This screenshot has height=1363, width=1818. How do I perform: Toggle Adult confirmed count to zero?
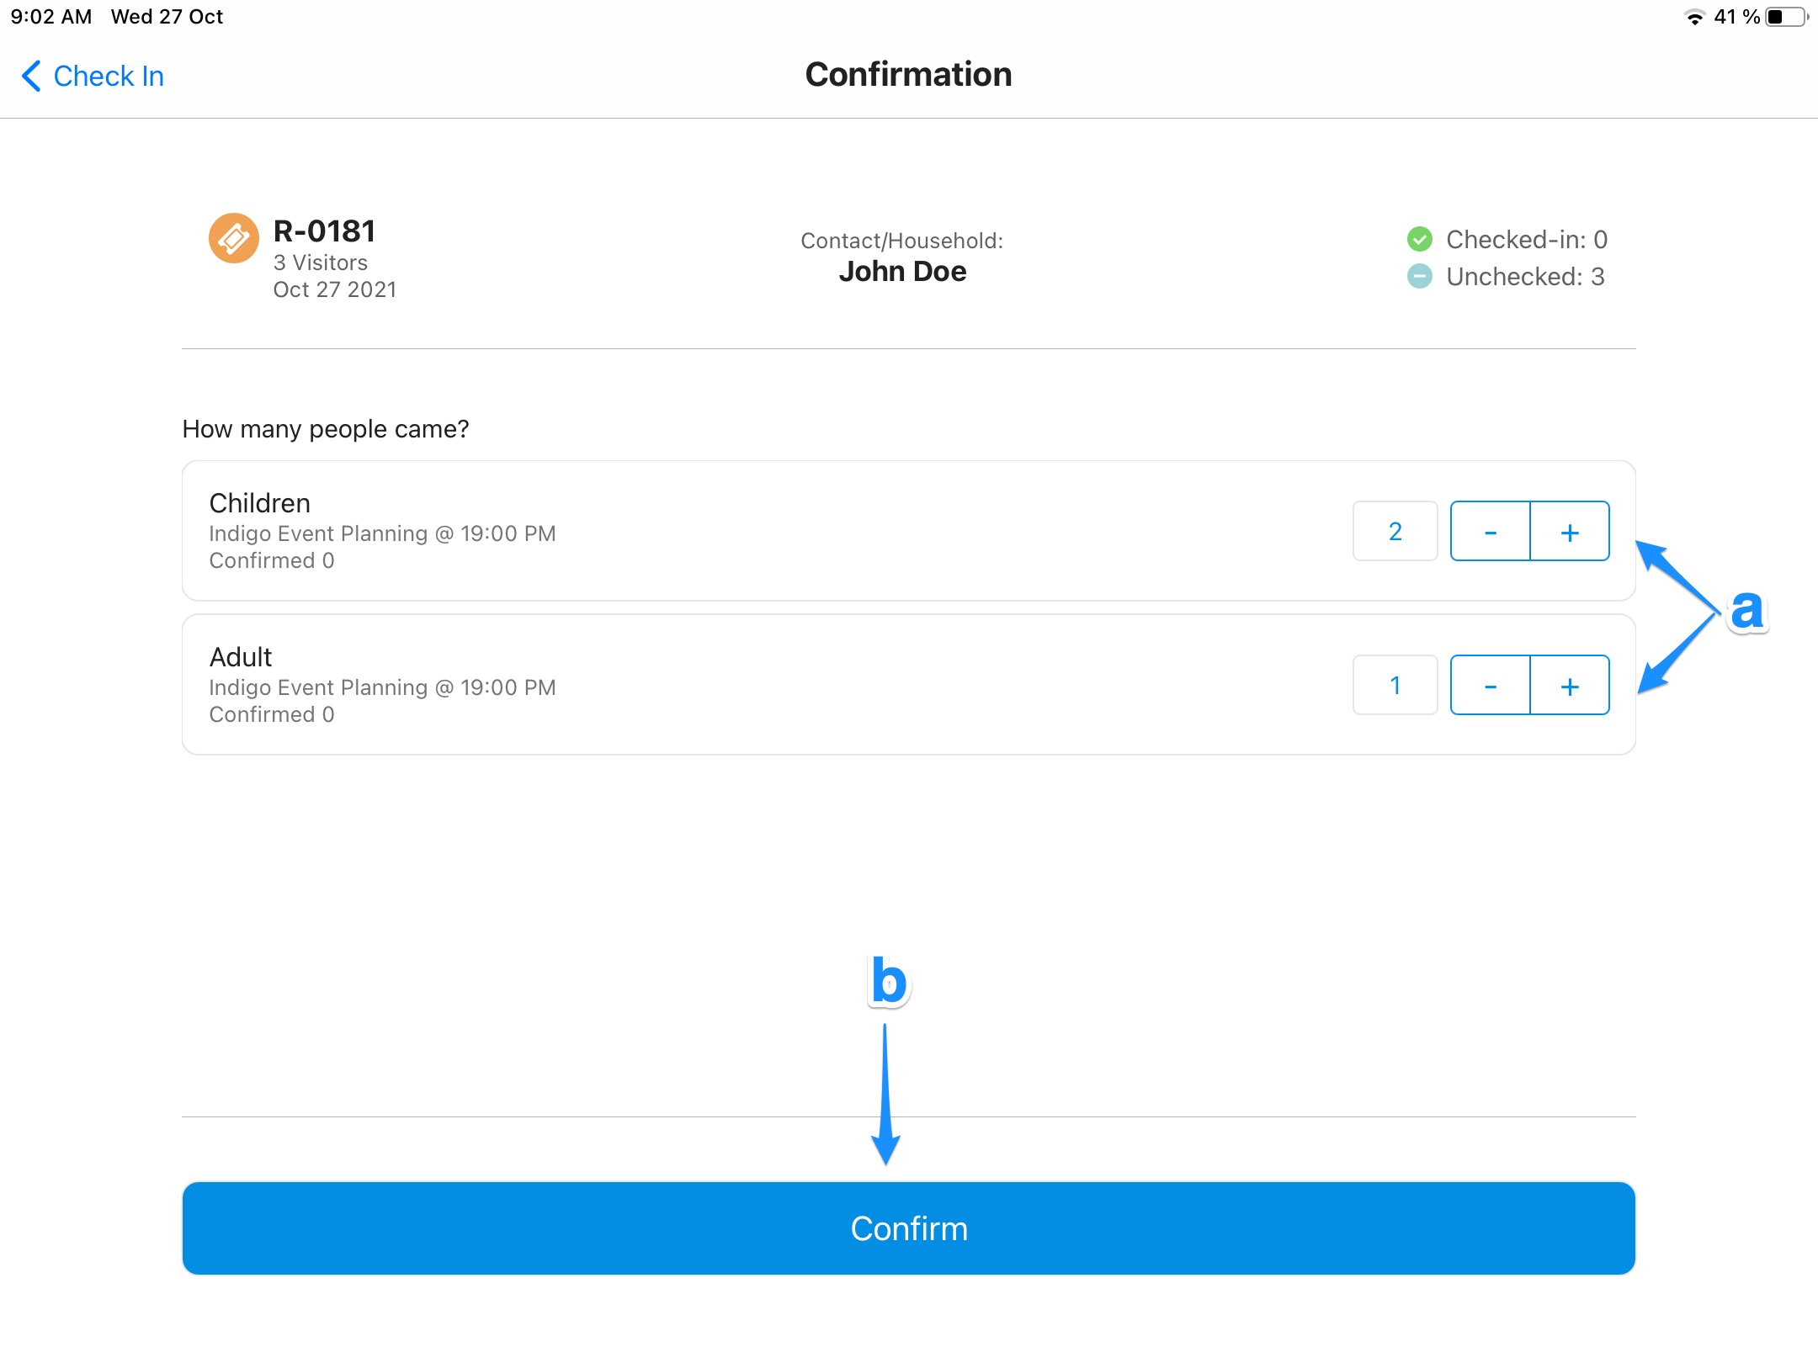point(1491,684)
